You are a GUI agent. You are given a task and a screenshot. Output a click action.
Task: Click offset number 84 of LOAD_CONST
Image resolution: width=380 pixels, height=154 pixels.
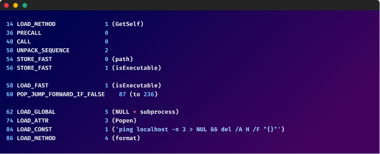tap(10, 130)
